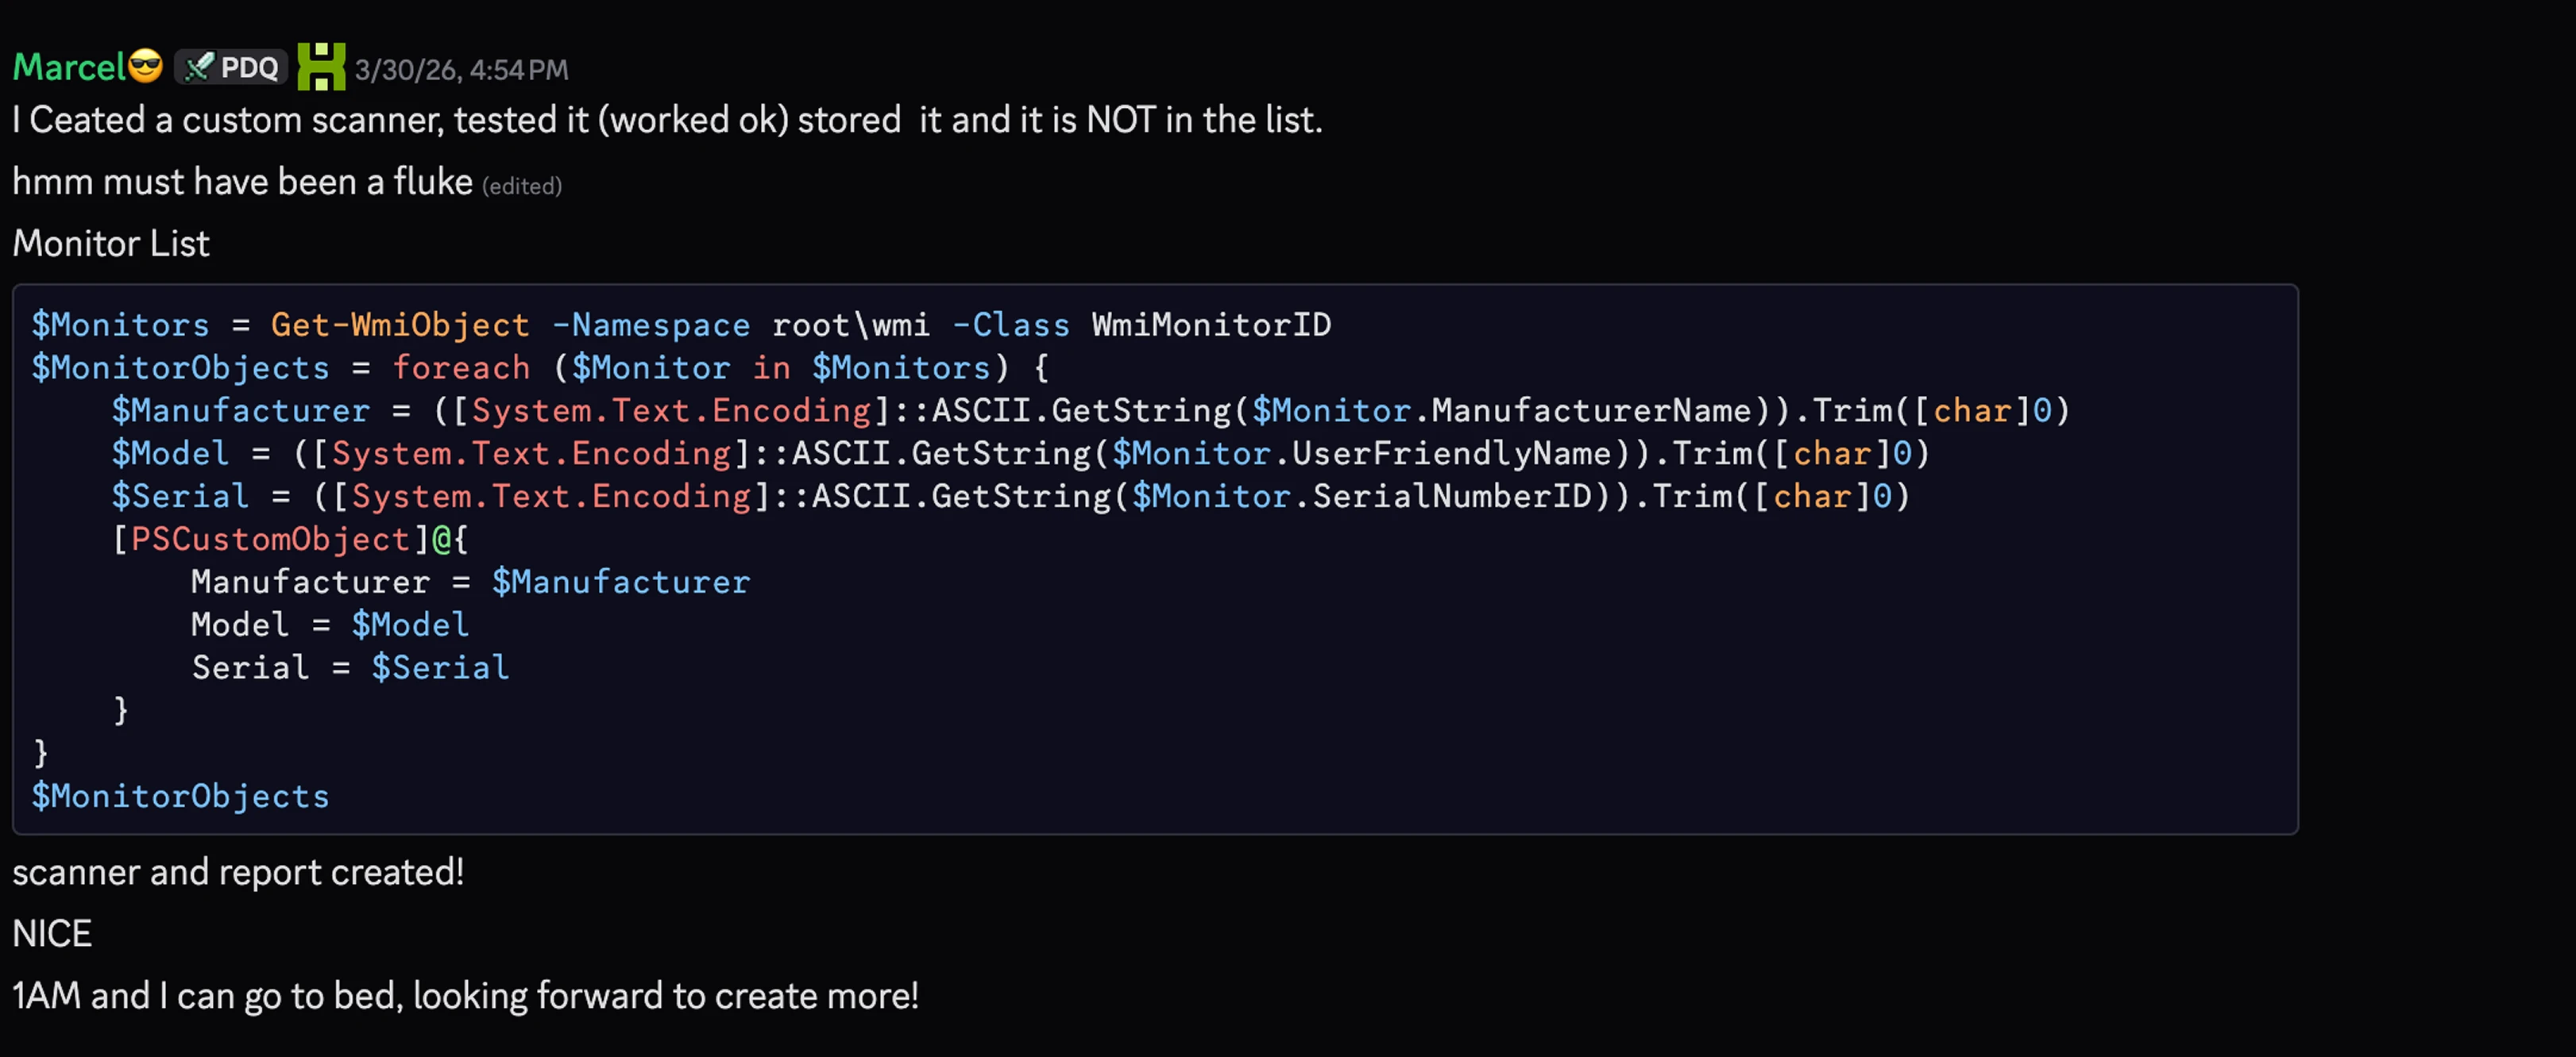Click the 3/30/26, 4:54 PM timestamp

tap(461, 69)
